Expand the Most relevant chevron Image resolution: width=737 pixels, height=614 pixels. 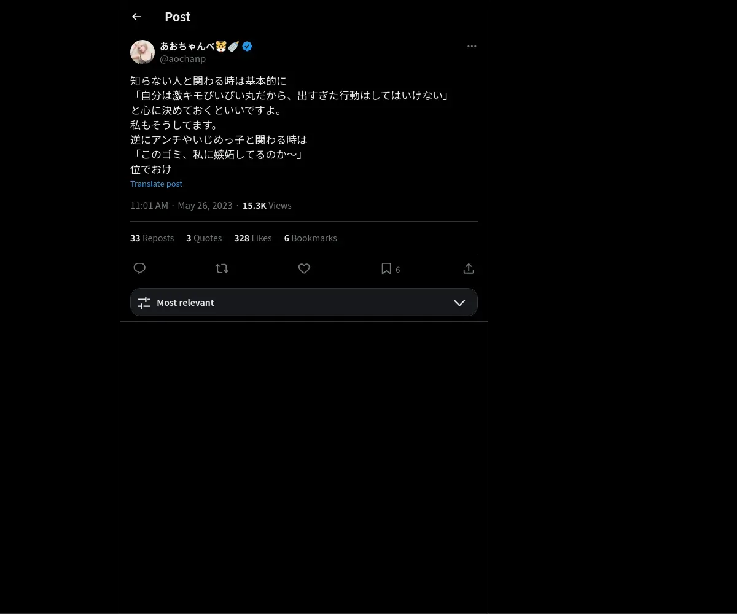[x=459, y=302]
